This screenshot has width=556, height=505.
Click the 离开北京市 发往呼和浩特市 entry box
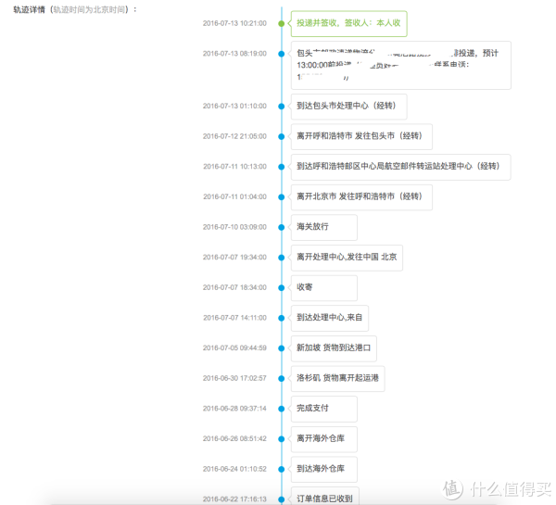coord(359,196)
